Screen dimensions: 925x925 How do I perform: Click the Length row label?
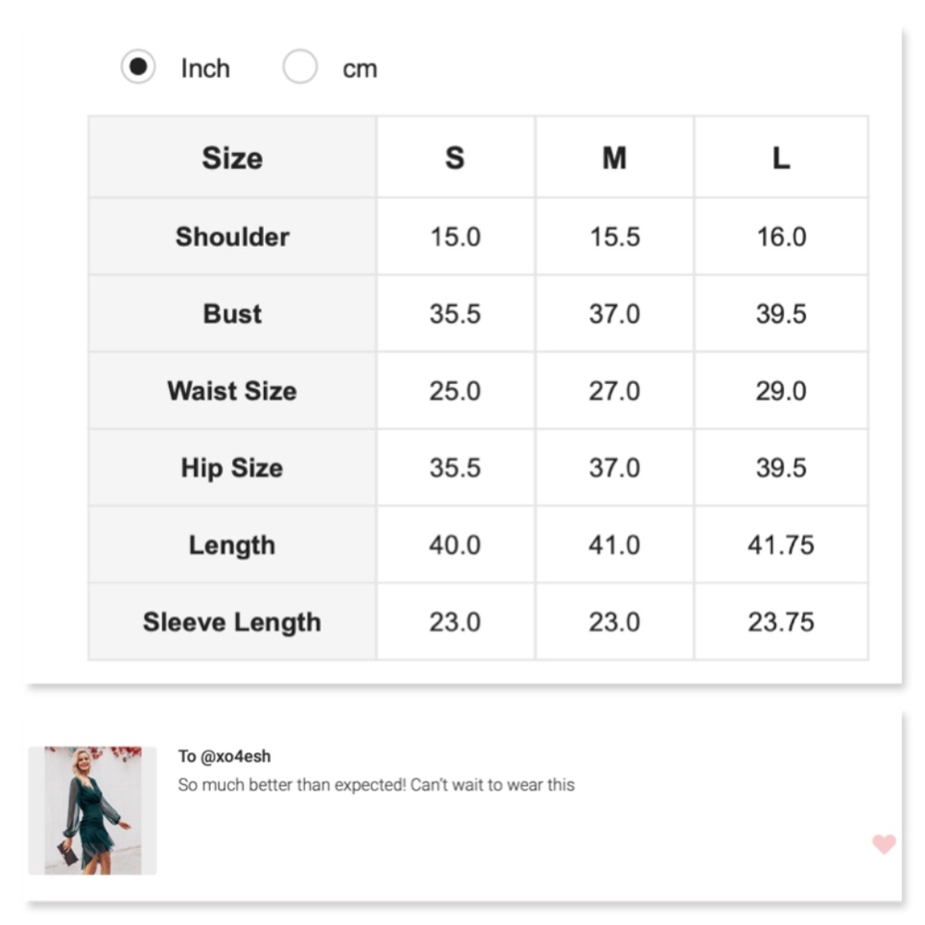[x=232, y=545]
